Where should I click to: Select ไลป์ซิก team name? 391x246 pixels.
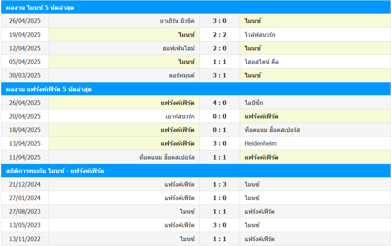pos(254,103)
